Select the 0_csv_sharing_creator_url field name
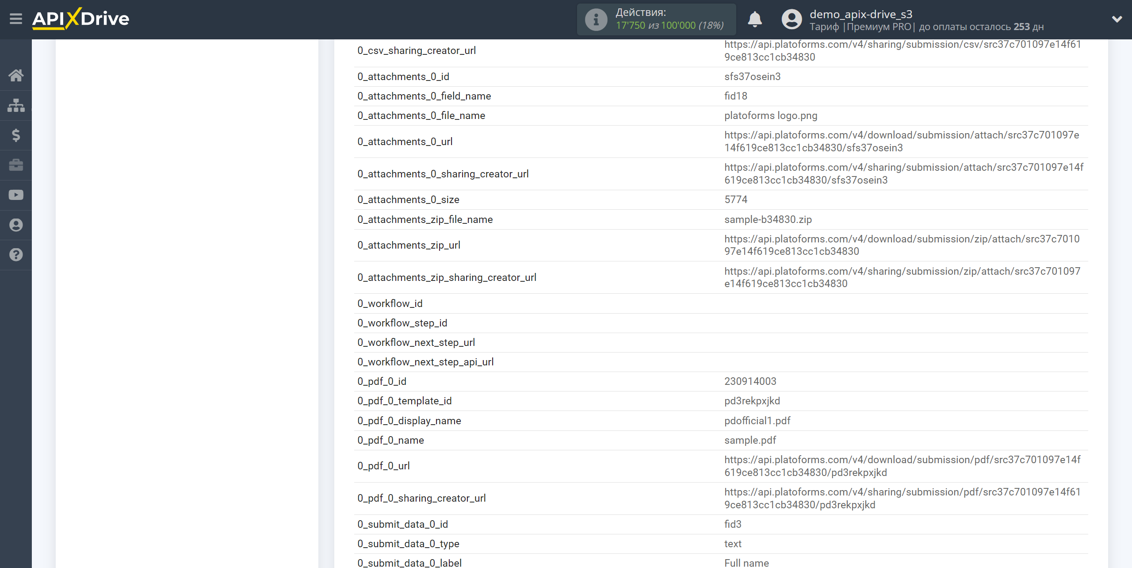This screenshot has width=1132, height=568. [x=417, y=50]
